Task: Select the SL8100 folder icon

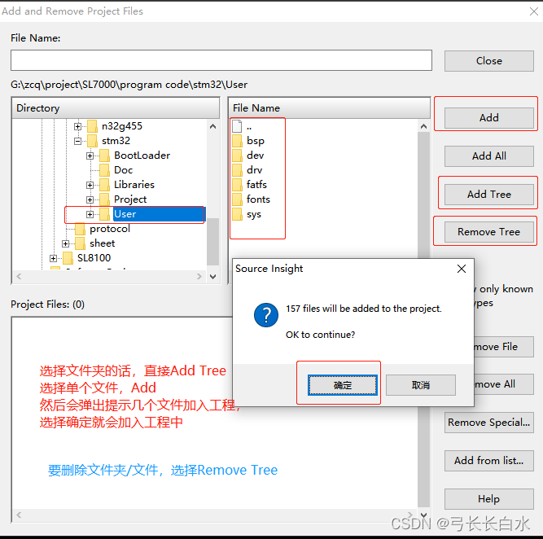Action: [68, 258]
